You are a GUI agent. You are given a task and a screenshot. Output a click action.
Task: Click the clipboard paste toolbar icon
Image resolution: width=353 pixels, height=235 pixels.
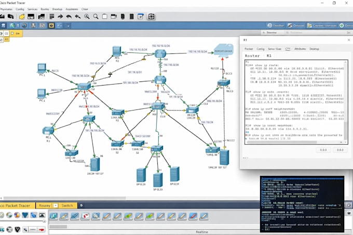tap(105, 17)
